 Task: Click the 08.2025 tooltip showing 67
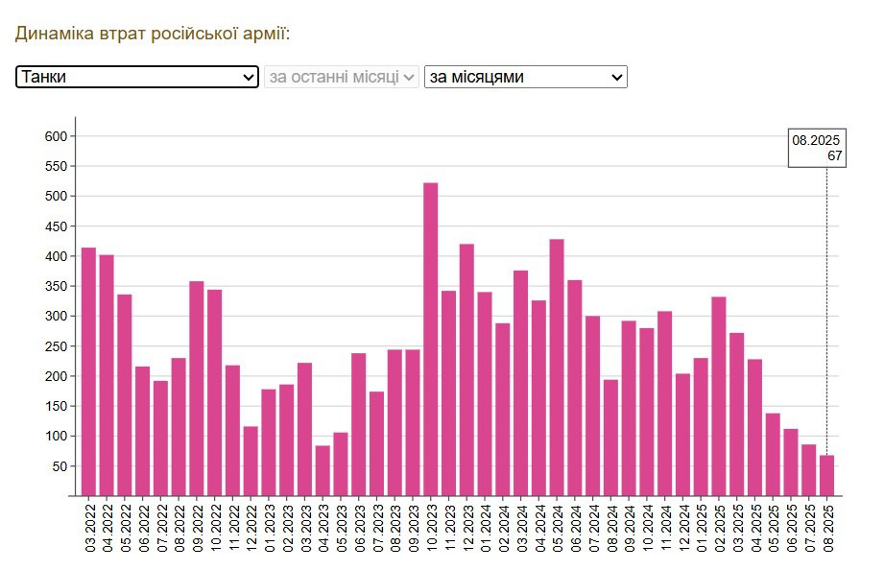pos(817,148)
